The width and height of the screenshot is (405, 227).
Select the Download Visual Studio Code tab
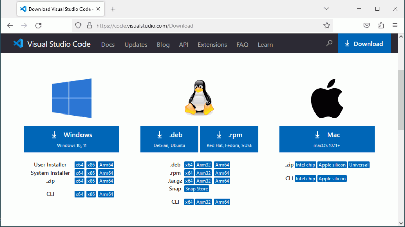tap(61, 9)
